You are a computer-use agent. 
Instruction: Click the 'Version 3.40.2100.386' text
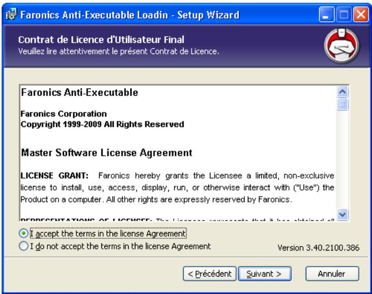pos(319,248)
